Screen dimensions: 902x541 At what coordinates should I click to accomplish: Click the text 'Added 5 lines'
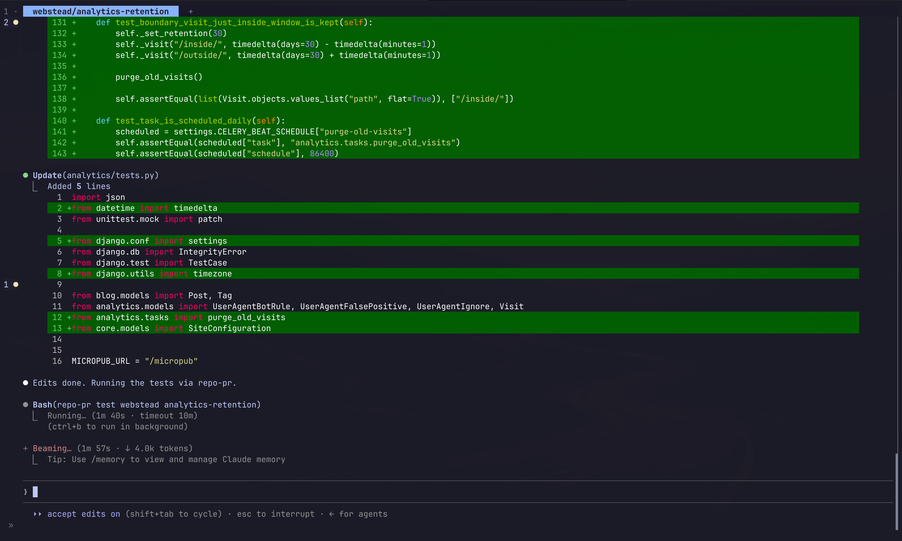point(79,186)
